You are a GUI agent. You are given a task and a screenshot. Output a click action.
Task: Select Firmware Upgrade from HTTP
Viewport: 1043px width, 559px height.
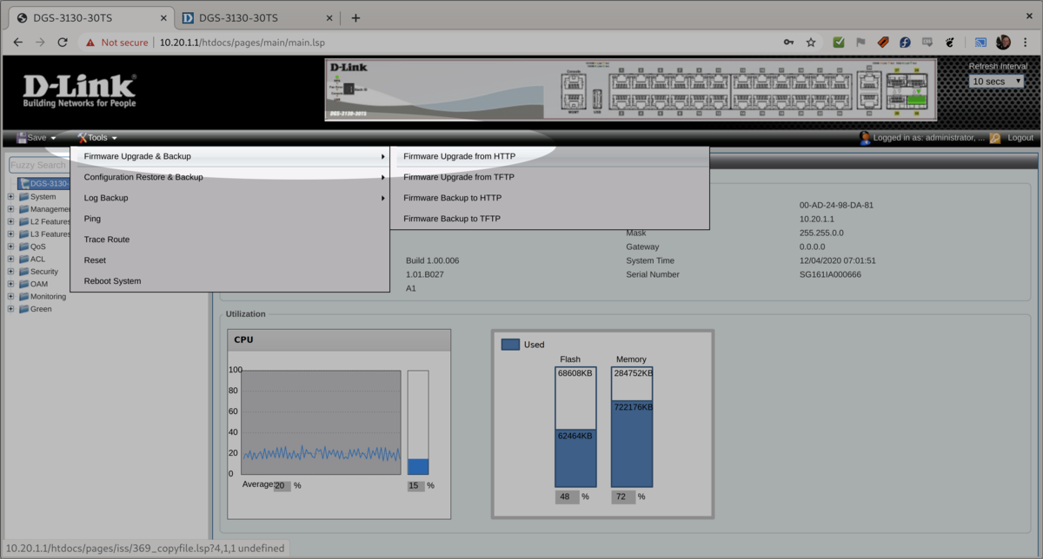pos(459,156)
